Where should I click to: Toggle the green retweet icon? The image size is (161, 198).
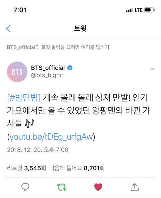[x=62, y=187]
